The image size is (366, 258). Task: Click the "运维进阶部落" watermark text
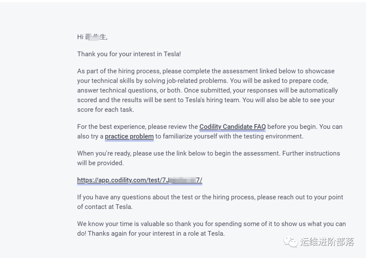pos(327,242)
